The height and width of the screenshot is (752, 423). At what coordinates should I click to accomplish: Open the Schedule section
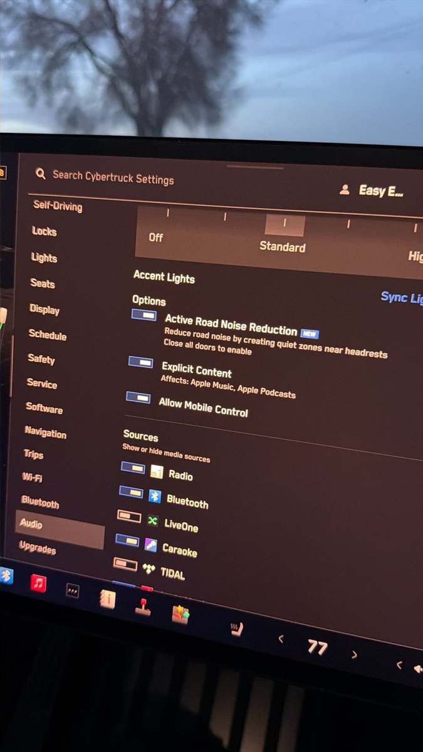click(x=48, y=335)
